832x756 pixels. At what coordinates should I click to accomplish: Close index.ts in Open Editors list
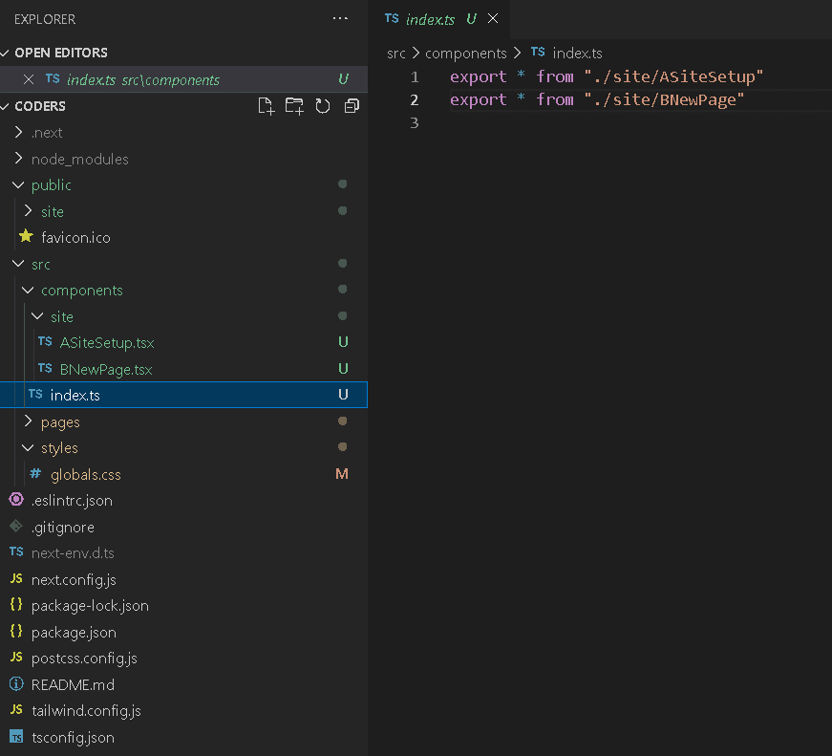pyautogui.click(x=28, y=80)
